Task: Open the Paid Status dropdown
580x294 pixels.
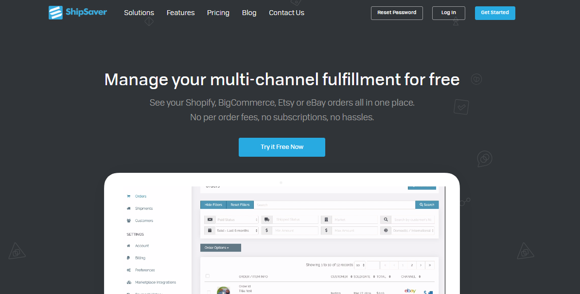Action: 236,220
